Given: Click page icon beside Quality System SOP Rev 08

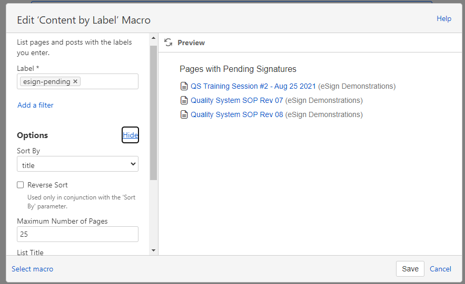Looking at the screenshot, I should click(x=184, y=114).
